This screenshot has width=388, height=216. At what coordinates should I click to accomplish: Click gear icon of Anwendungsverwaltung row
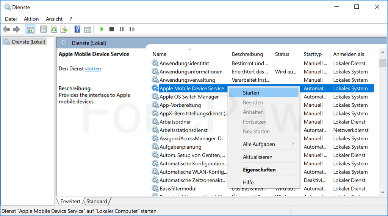[x=155, y=80]
